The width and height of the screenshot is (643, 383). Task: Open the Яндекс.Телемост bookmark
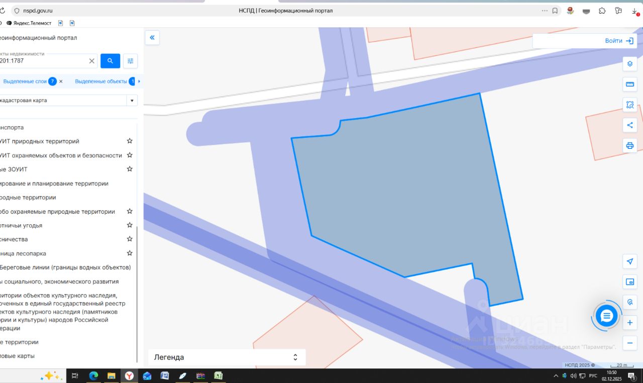[x=29, y=23]
